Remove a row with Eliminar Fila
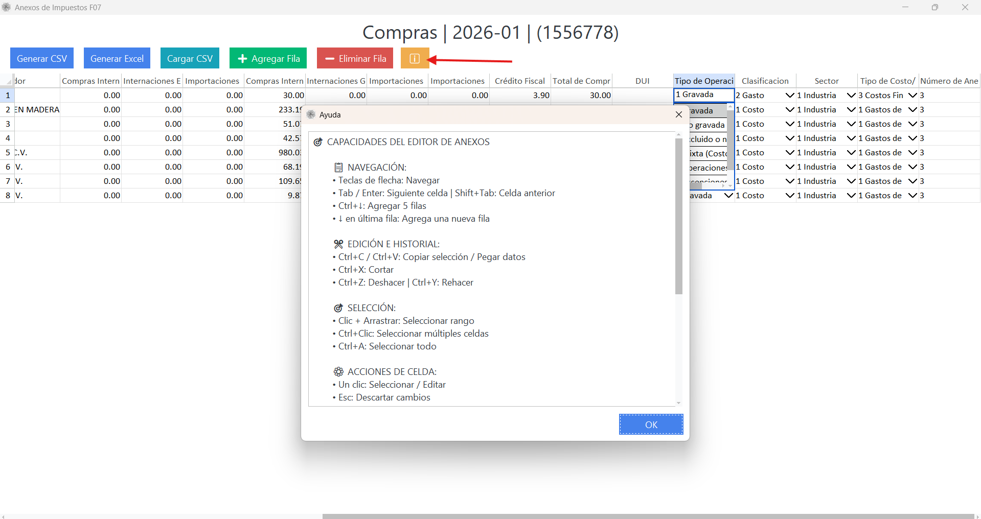Viewport: 981px width, 519px height. (355, 58)
